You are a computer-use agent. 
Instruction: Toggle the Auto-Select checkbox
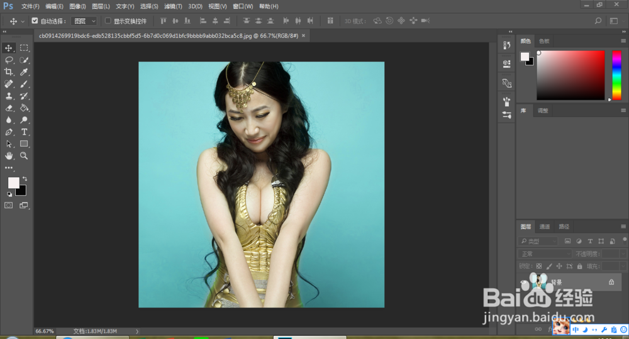point(35,21)
